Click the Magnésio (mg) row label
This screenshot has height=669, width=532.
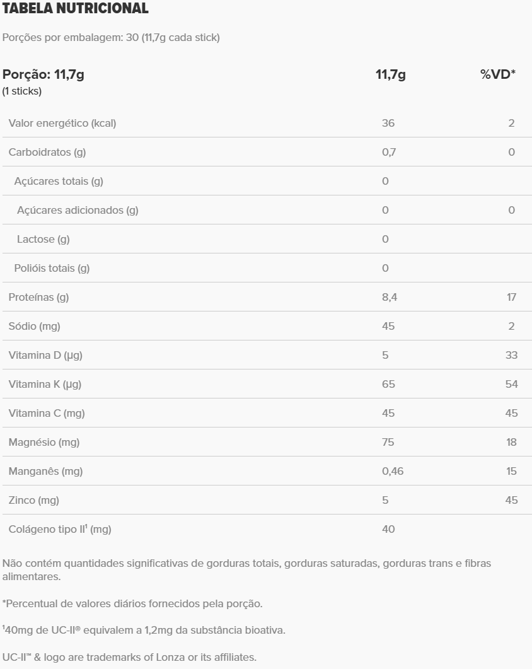(44, 442)
